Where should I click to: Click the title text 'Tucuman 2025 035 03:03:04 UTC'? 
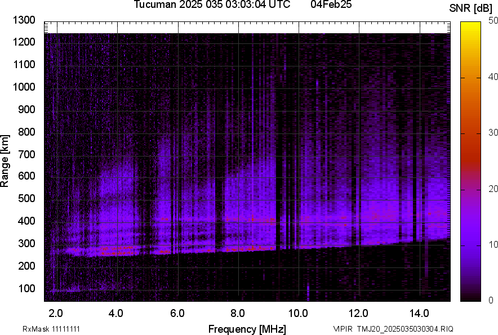(x=212, y=5)
